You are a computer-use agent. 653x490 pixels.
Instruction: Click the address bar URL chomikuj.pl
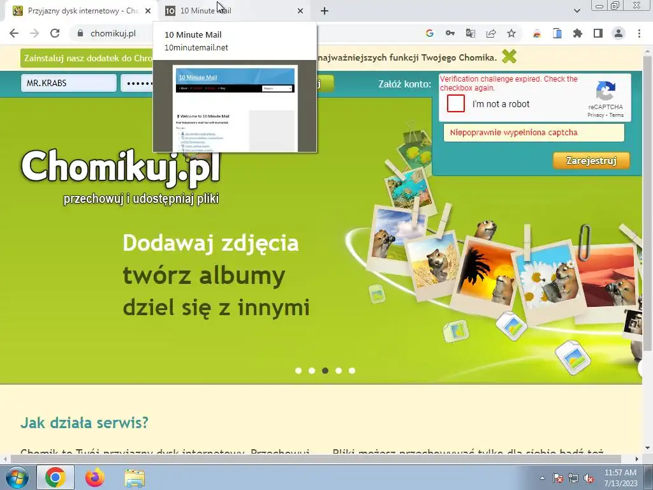coord(113,33)
